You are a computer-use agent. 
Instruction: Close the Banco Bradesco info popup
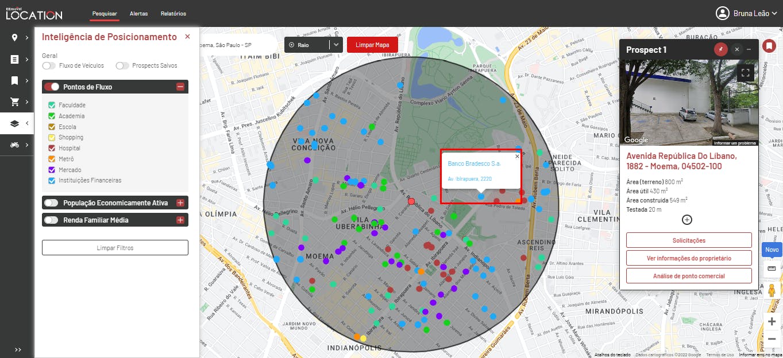point(517,156)
